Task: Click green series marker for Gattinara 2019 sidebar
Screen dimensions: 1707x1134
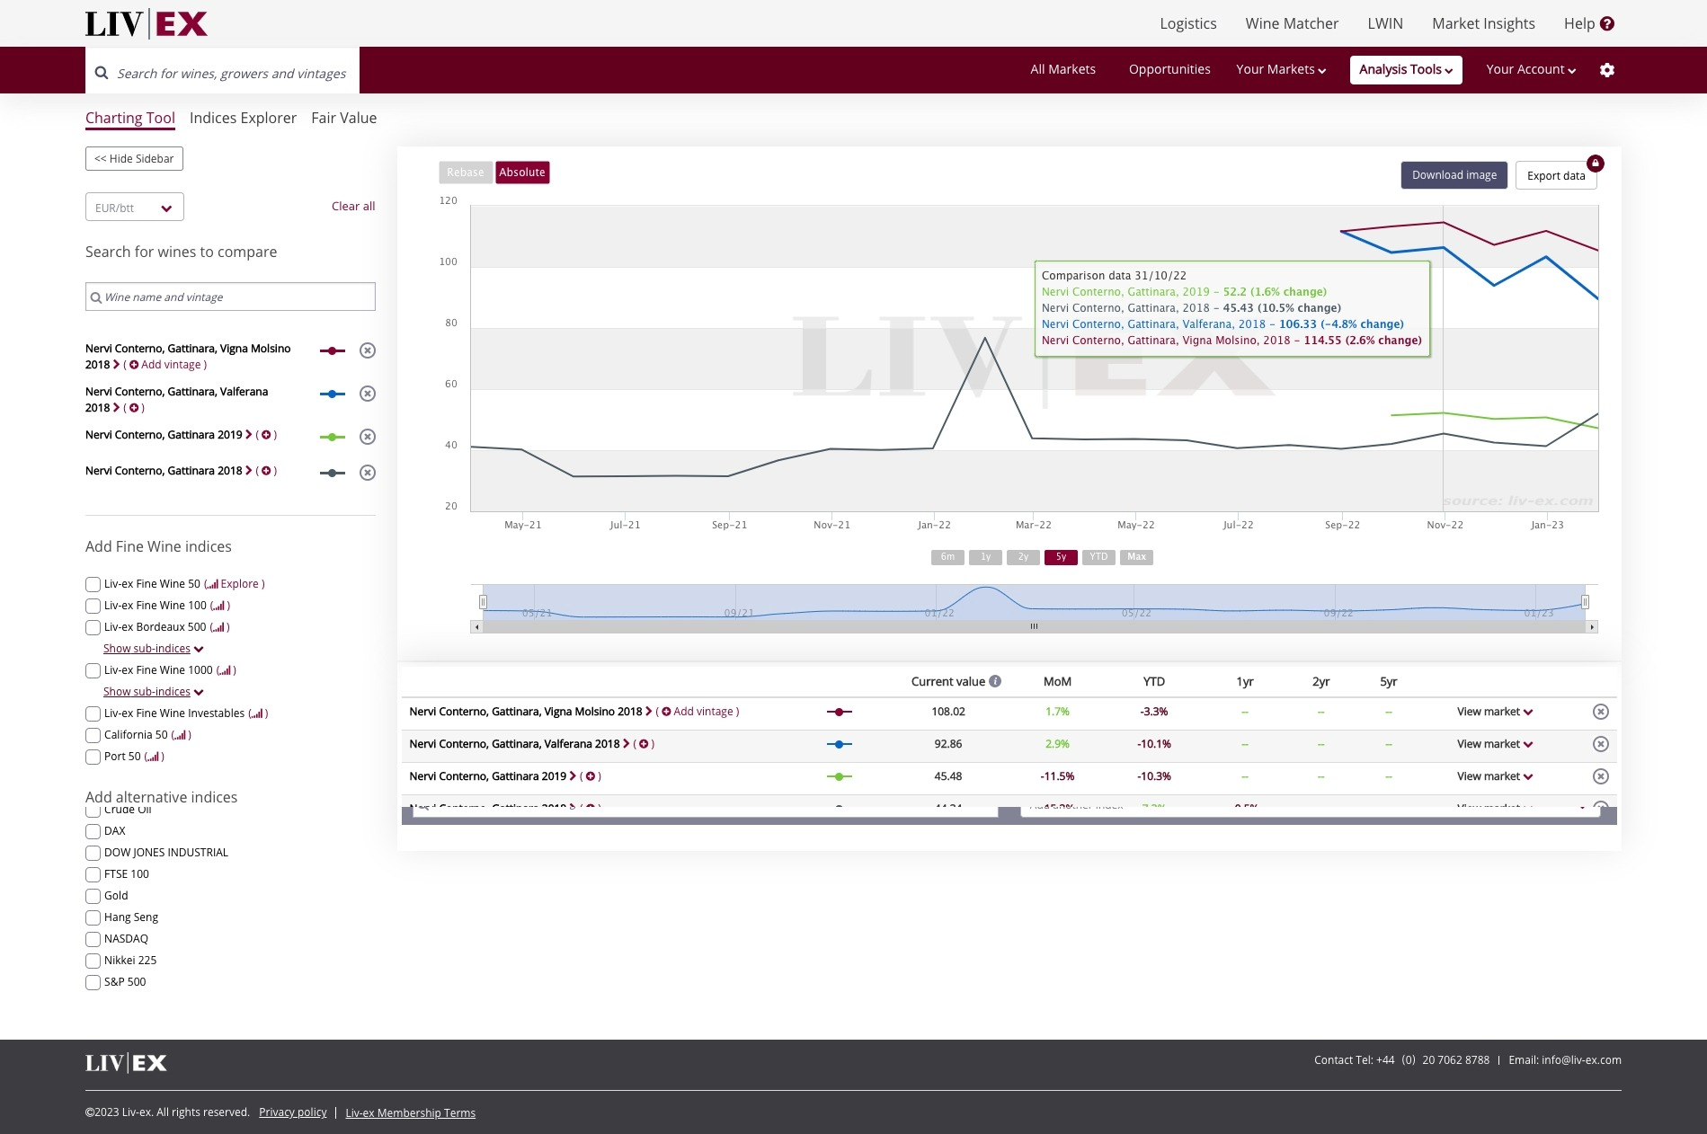Action: 333,437
